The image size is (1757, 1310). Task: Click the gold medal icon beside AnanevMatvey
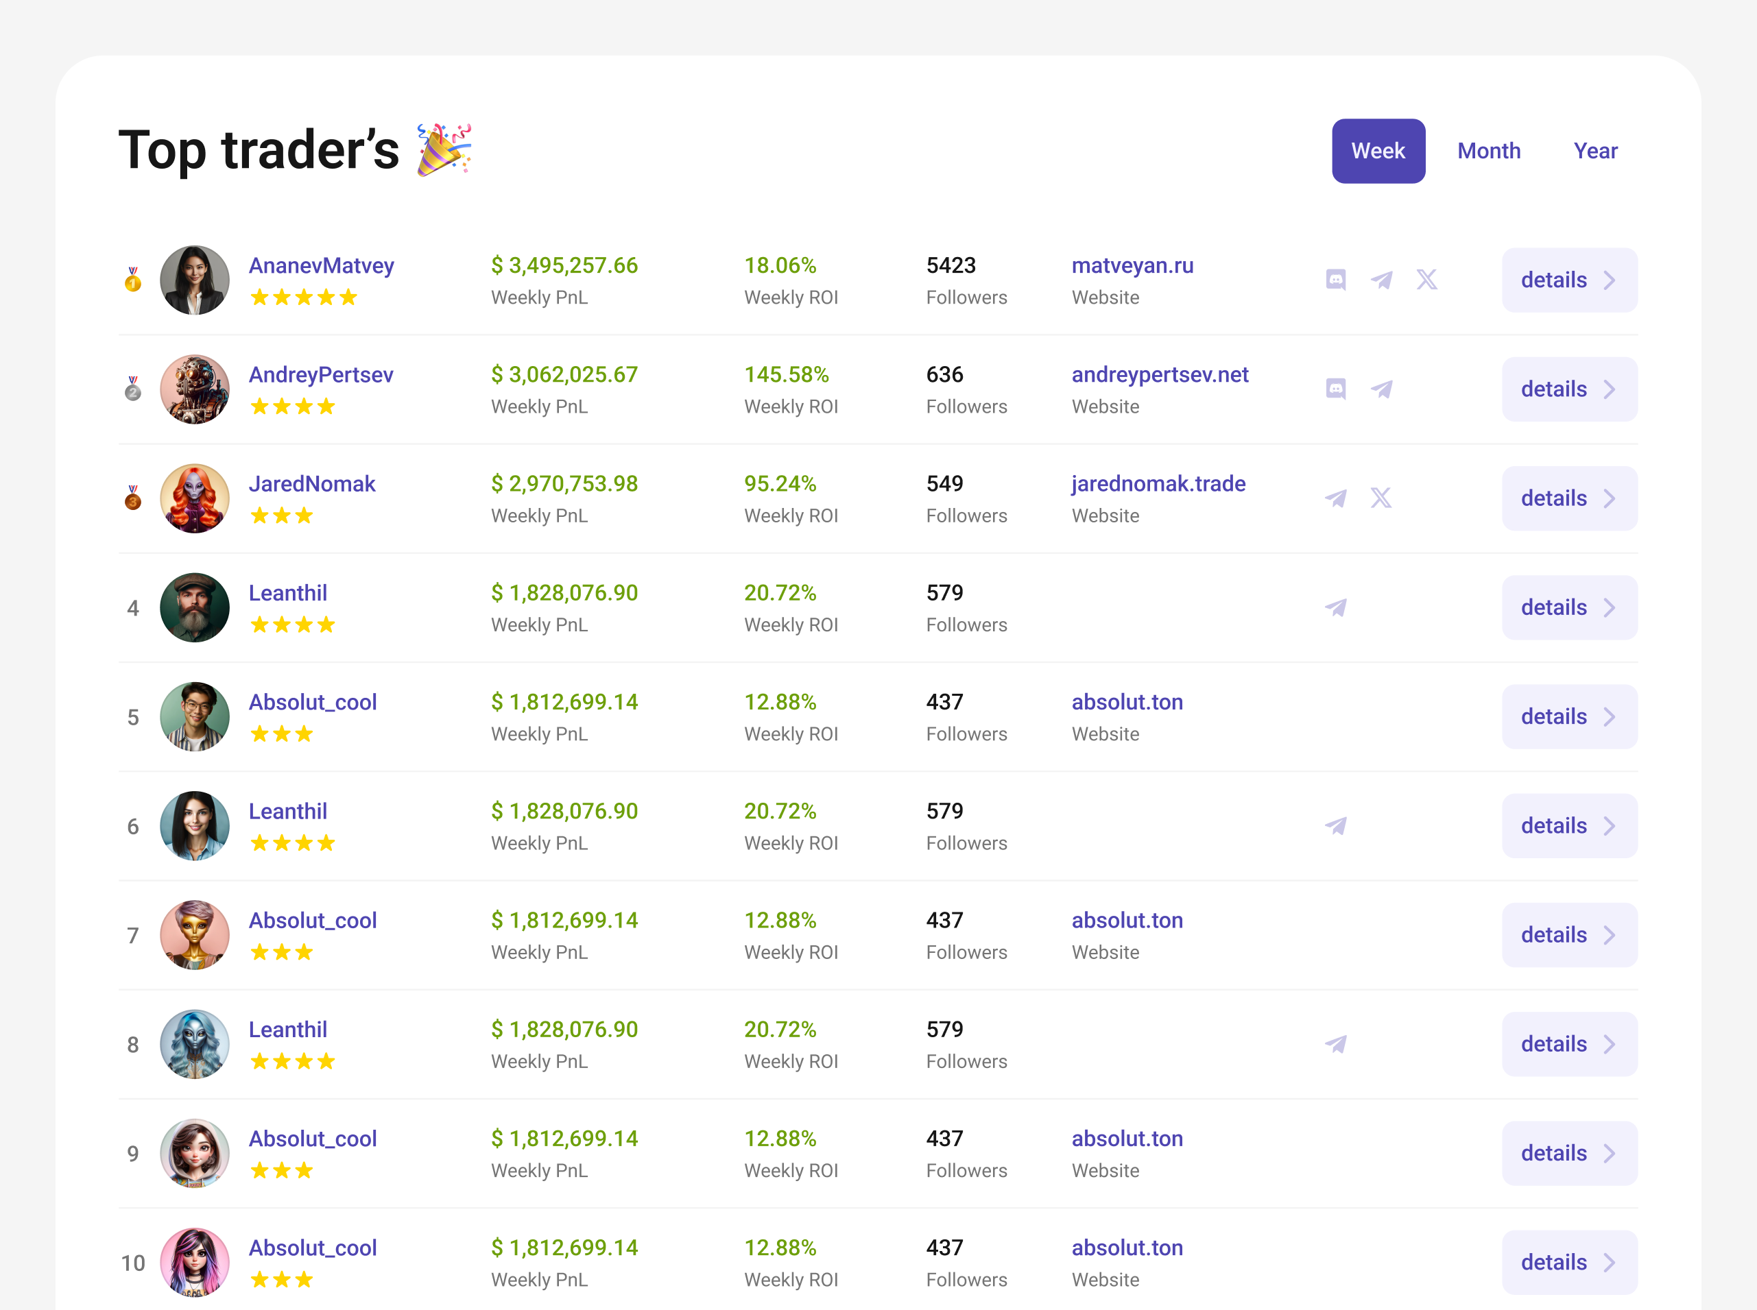(x=132, y=280)
